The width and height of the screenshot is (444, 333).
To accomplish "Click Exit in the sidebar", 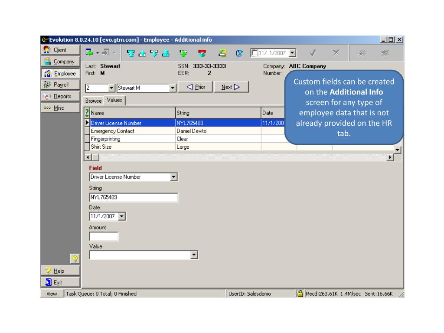I will point(60,282).
